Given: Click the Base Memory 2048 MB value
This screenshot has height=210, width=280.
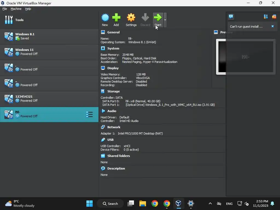Looking at the screenshot, I should point(128,55).
